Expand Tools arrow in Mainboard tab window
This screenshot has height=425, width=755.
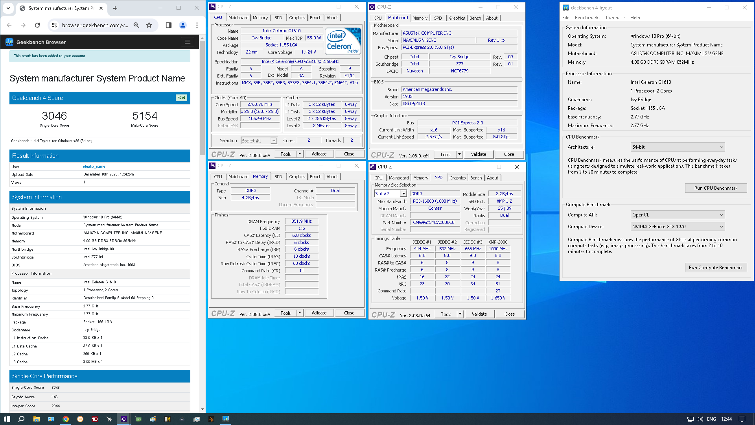(459, 155)
